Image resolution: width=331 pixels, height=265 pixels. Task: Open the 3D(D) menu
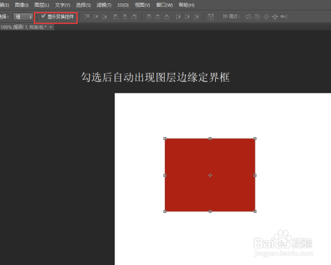pyautogui.click(x=123, y=5)
